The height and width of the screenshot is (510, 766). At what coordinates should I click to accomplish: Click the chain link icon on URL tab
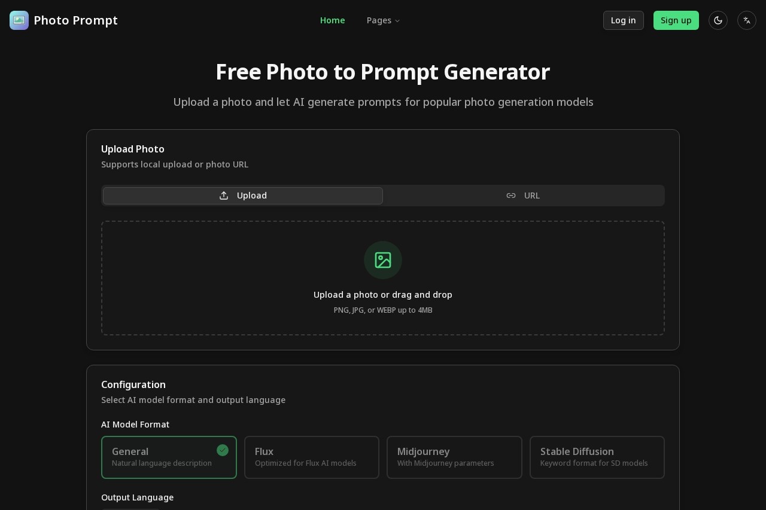coord(511,196)
